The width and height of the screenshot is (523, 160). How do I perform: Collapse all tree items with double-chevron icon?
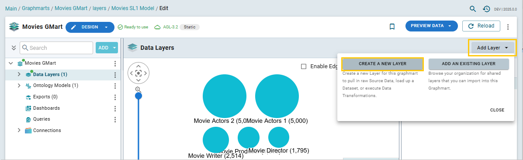(14, 48)
